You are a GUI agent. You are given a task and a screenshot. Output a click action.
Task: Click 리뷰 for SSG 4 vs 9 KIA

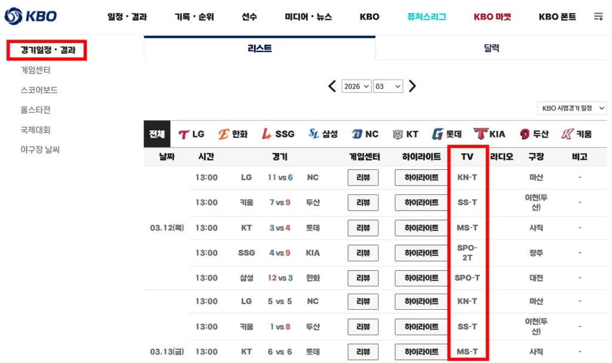tap(363, 253)
